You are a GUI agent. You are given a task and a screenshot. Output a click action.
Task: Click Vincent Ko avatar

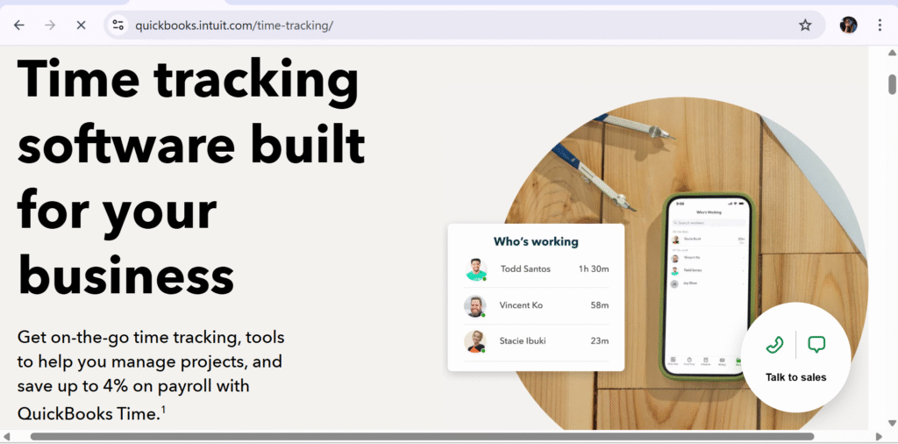coord(475,306)
